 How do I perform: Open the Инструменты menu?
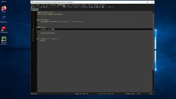76,5
